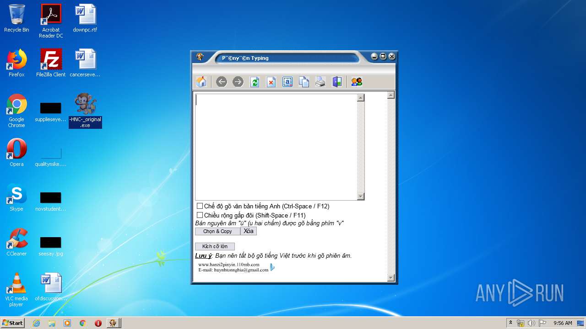Click the Copy documents toolbar icon
Image resolution: width=586 pixels, height=329 pixels.
click(304, 82)
